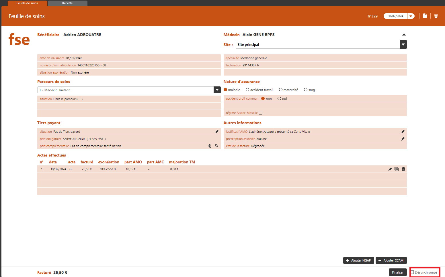445x277 pixels.
Task: Delete act line 1 with trash icon
Action: point(403,169)
